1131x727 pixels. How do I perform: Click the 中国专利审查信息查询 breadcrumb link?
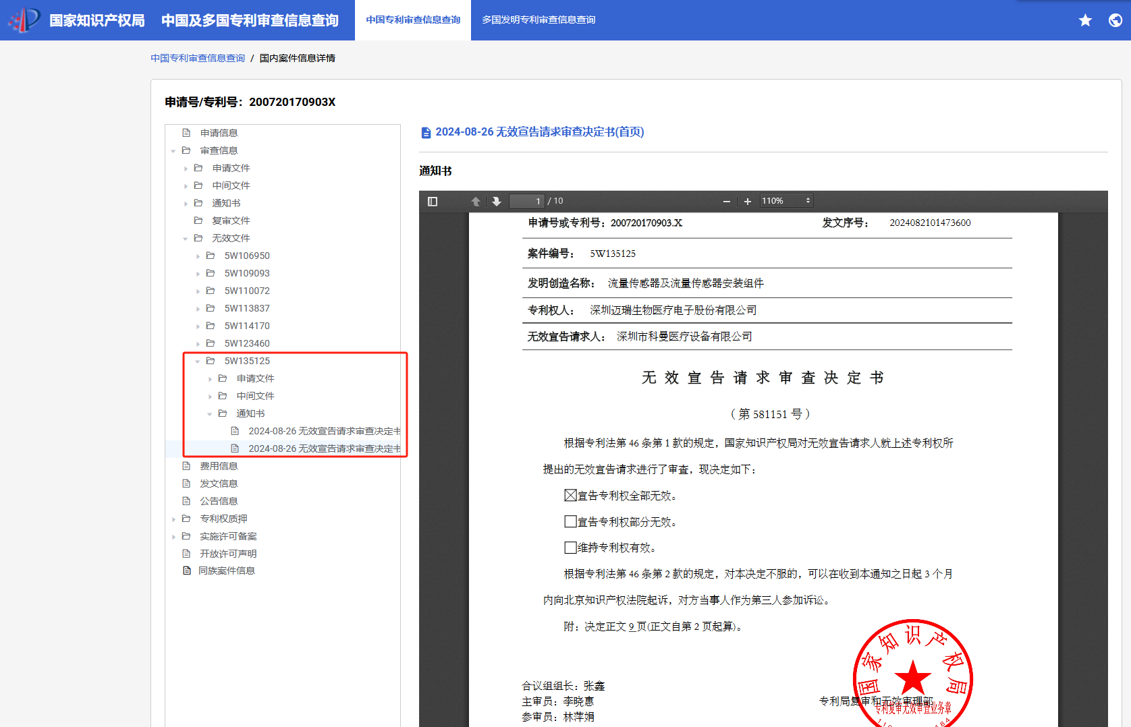(x=198, y=58)
